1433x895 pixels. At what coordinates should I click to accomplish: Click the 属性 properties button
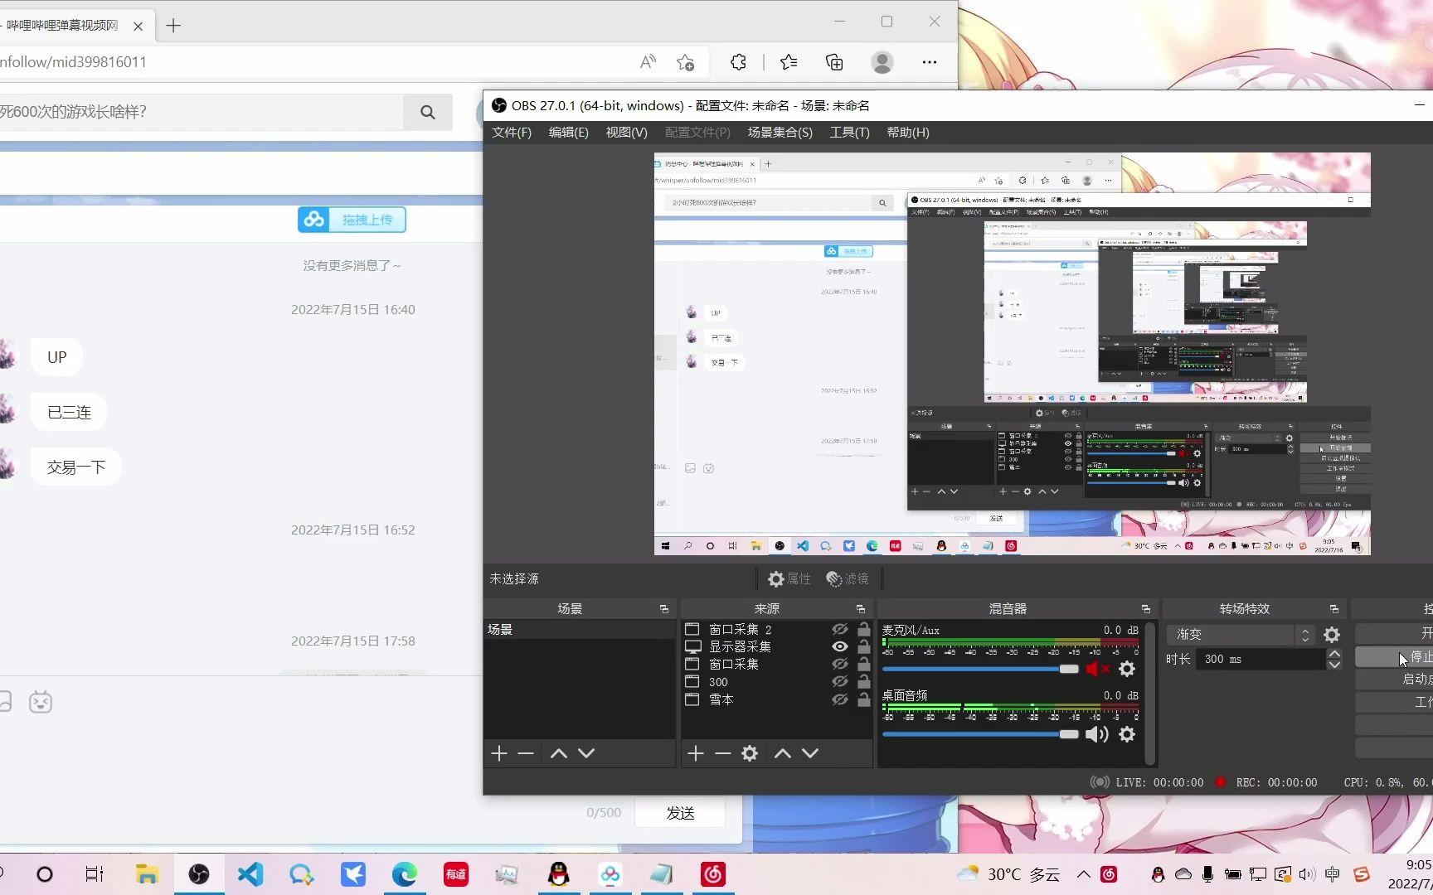tap(789, 579)
